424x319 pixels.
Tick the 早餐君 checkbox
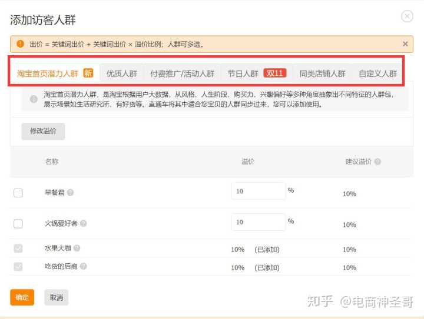coord(18,193)
